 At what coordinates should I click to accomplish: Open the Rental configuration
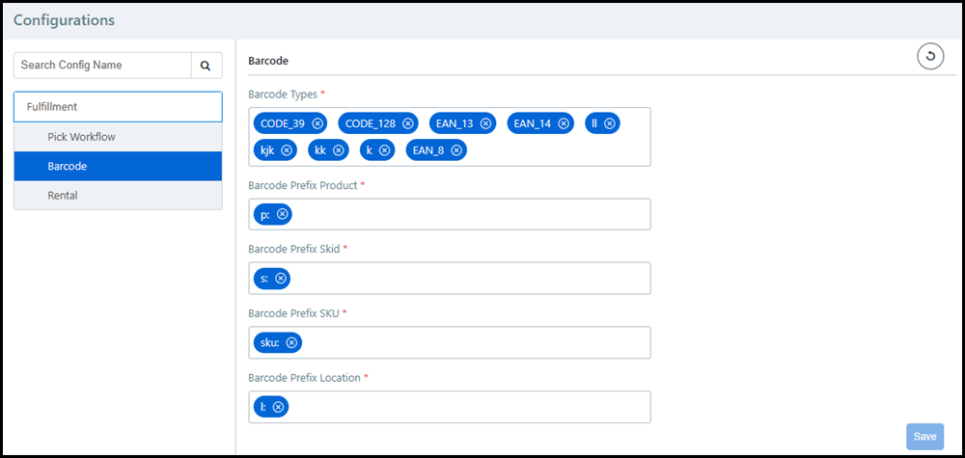pyautogui.click(x=63, y=195)
